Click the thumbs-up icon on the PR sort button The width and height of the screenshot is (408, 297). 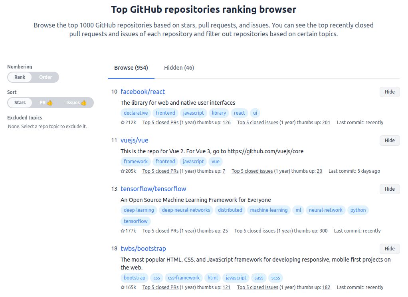(50, 102)
